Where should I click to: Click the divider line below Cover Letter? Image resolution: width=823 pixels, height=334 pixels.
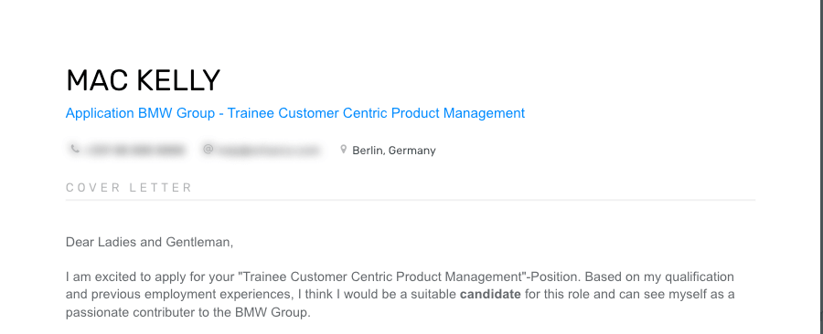pos(410,200)
